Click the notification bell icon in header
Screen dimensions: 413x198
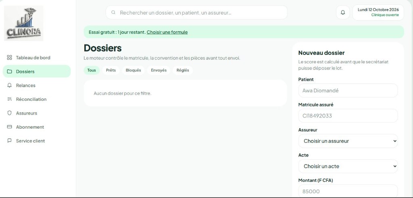(343, 13)
